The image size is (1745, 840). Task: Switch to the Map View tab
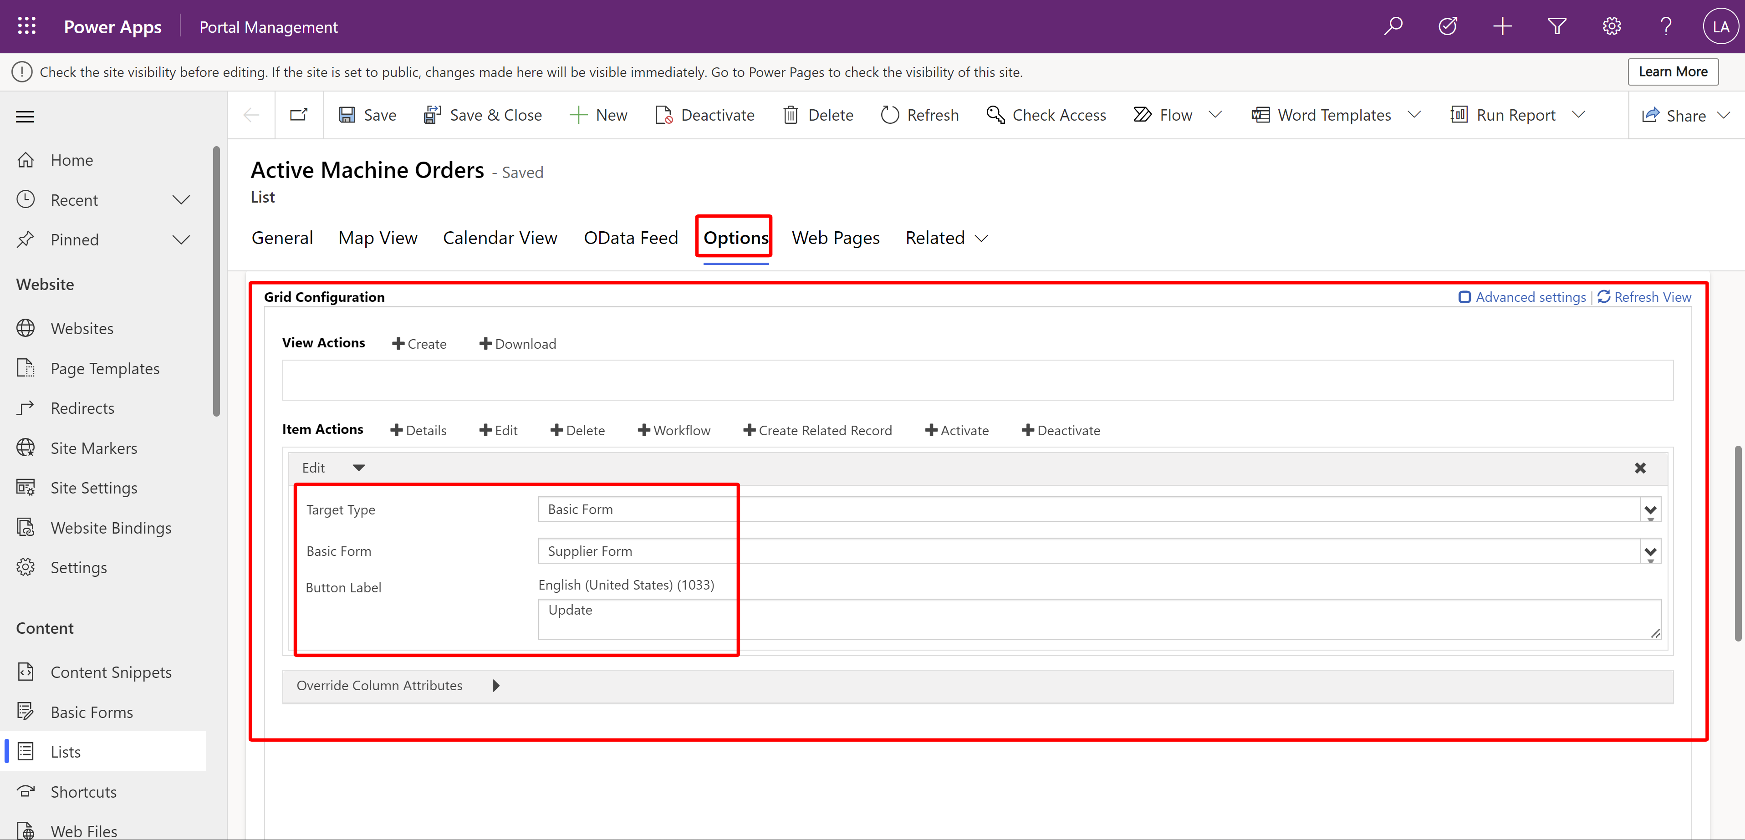pos(378,238)
